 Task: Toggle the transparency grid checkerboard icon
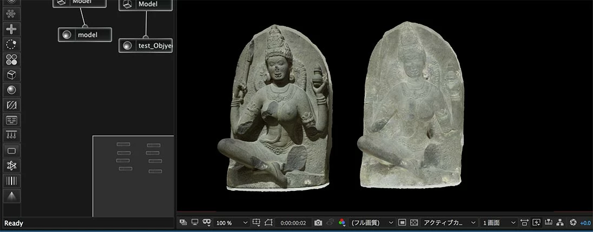(414, 223)
